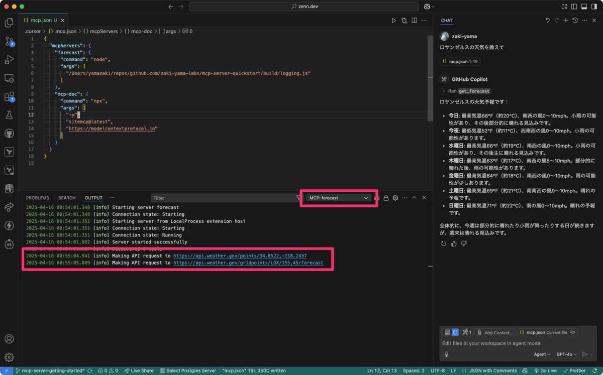Image resolution: width=603 pixels, height=375 pixels.
Task: Toggle Primary Side Bar layout icon
Action: click(574, 7)
